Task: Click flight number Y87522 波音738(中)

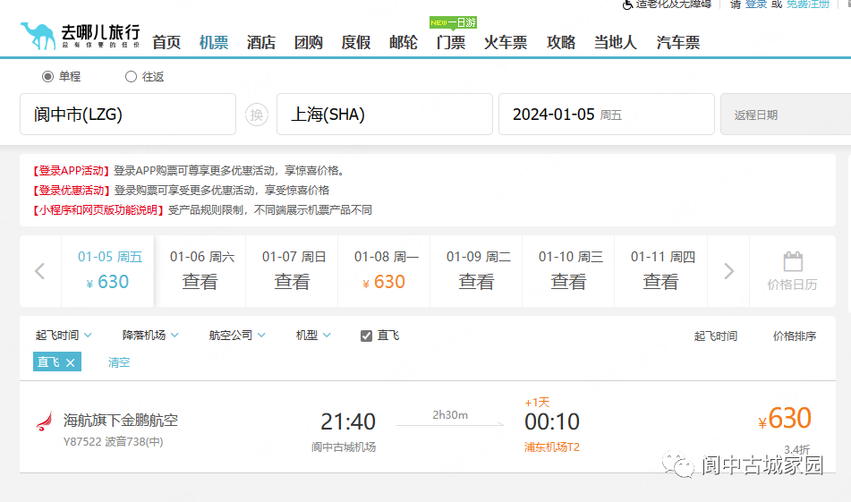Action: [113, 442]
